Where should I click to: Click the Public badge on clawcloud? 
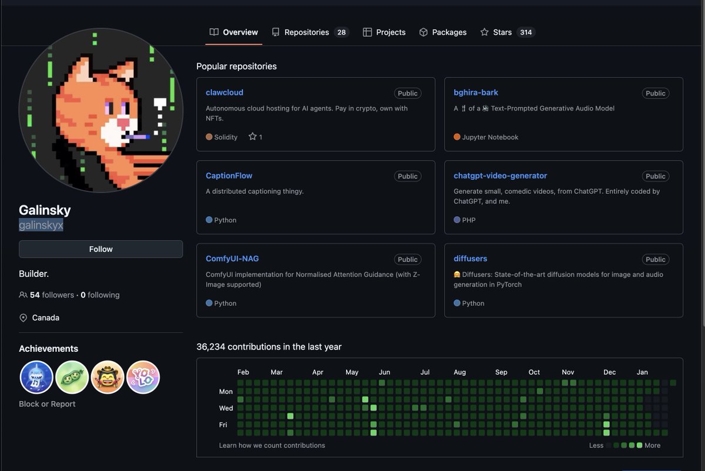[408, 93]
